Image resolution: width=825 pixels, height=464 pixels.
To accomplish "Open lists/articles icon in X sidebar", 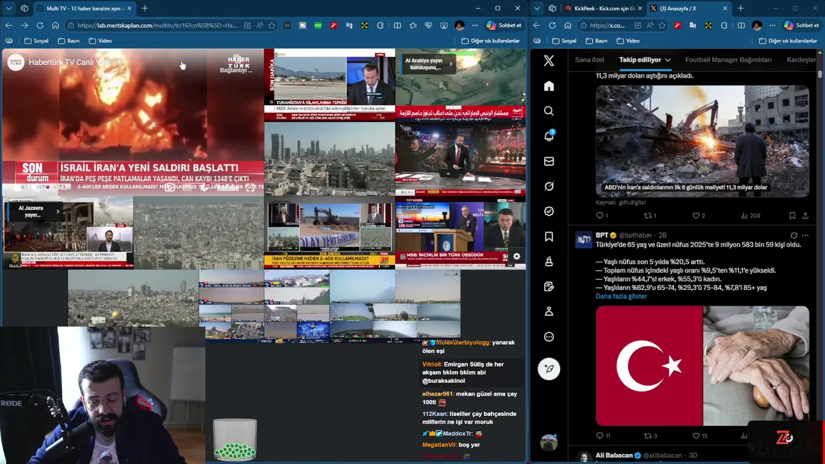I will point(548,286).
